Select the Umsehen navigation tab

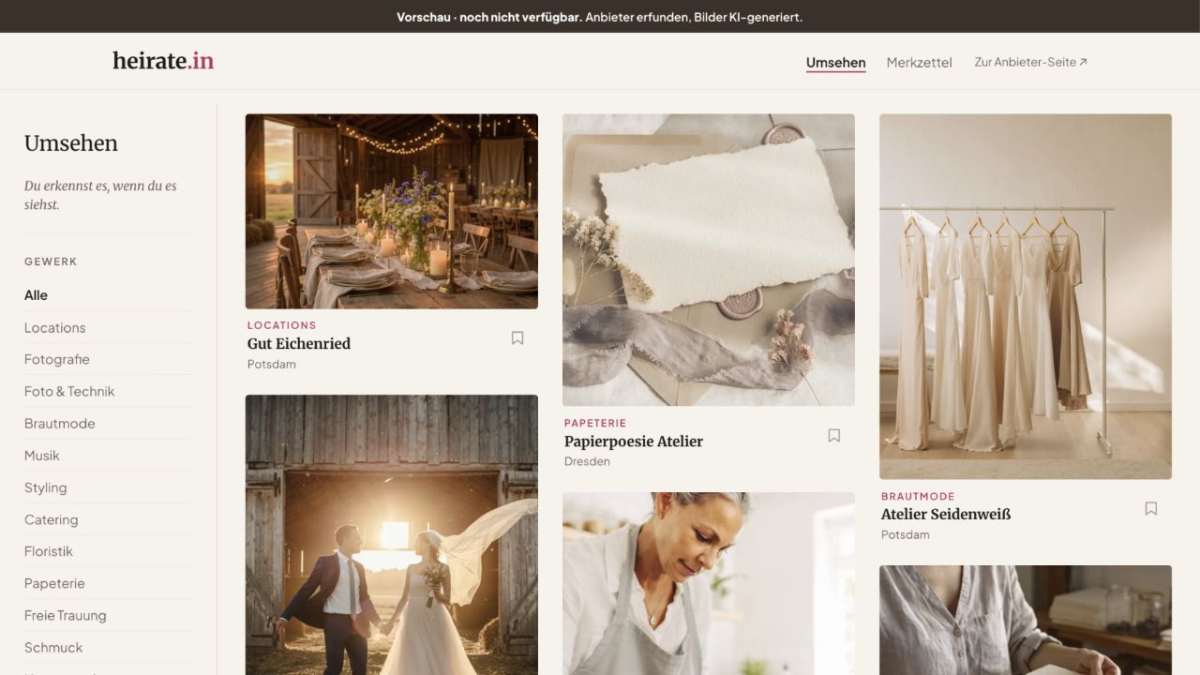[835, 63]
